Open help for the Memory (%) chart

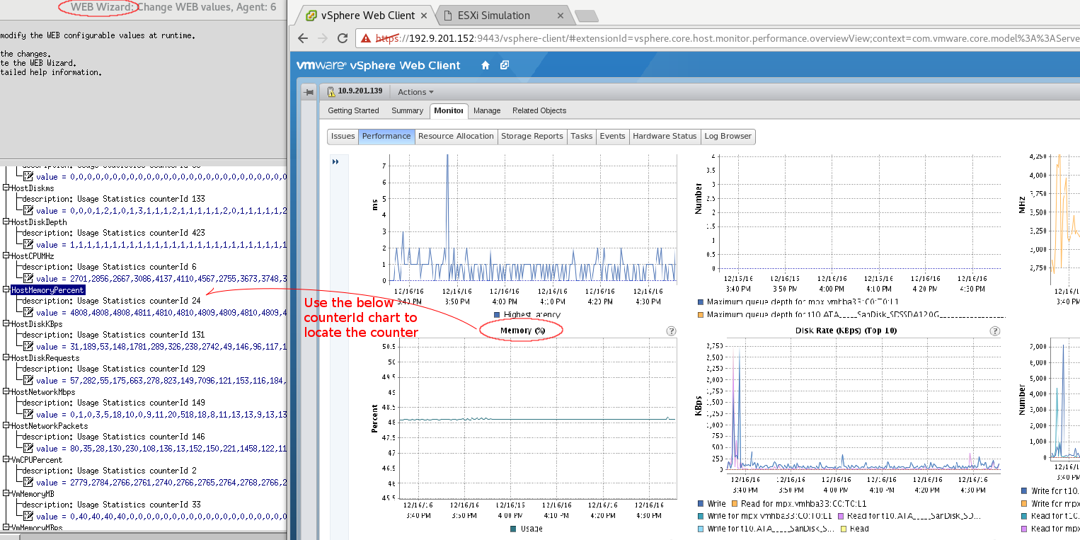tap(671, 331)
